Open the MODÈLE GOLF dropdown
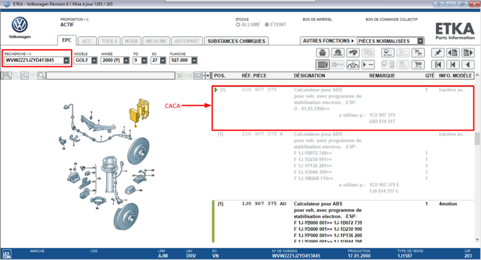Image resolution: width=481 pixels, height=260 pixels. (94, 61)
